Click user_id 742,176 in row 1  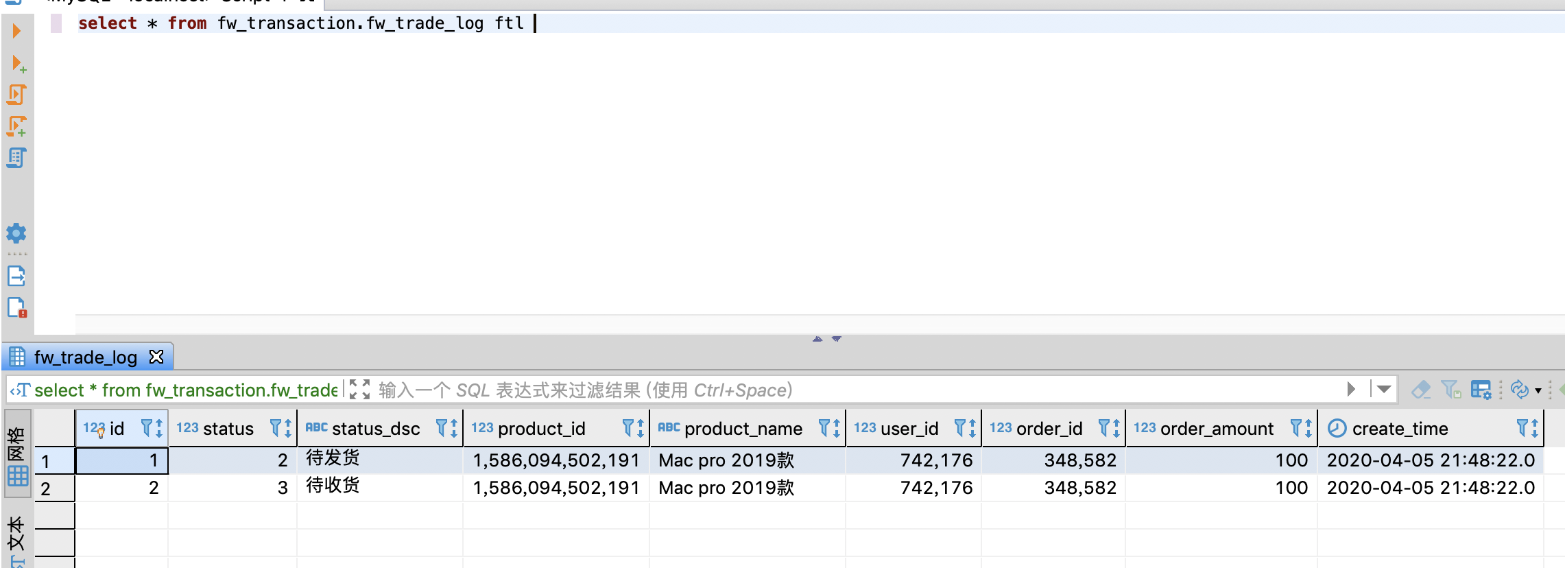913,460
